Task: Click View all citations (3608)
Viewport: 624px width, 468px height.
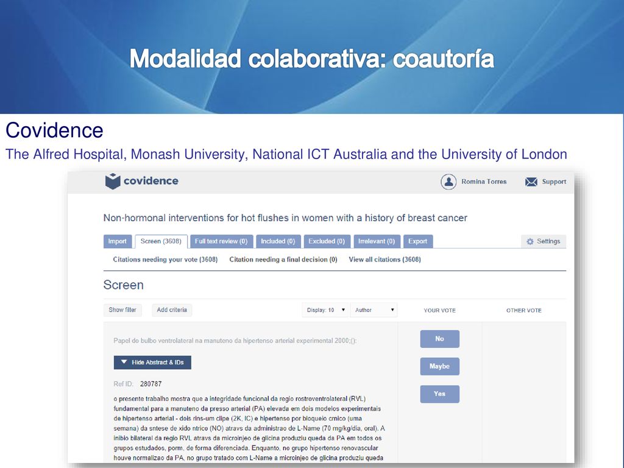Action: point(385,260)
